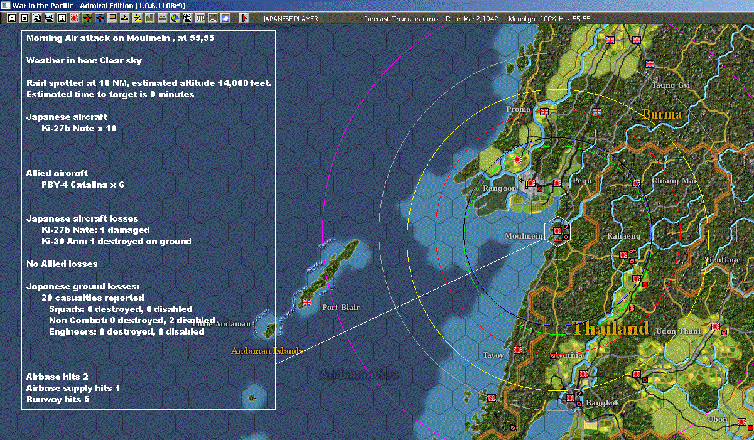This screenshot has width=754, height=440.
Task: Click the floppy disk save game icon
Action: 11,18
